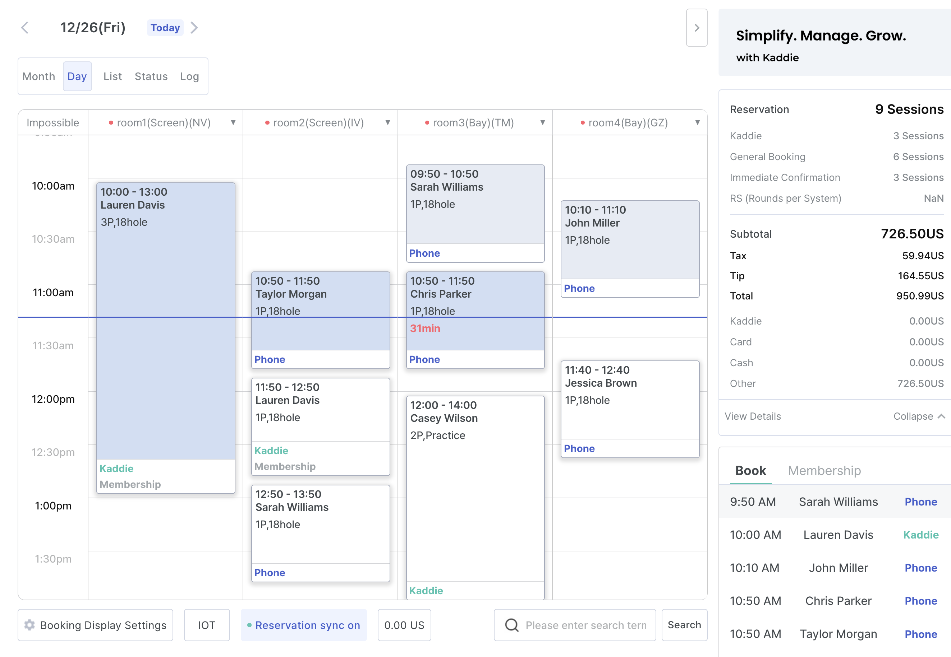The height and width of the screenshot is (657, 951).
Task: Click the gear icon in Booking Display Settings
Action: pyautogui.click(x=29, y=625)
